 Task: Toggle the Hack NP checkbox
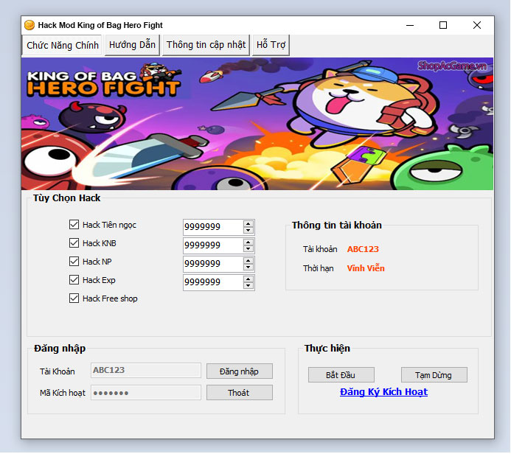click(x=74, y=261)
